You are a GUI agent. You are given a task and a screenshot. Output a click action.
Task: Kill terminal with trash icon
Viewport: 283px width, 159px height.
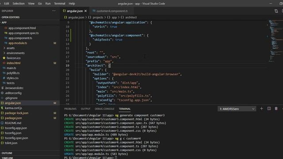(x=276, y=109)
